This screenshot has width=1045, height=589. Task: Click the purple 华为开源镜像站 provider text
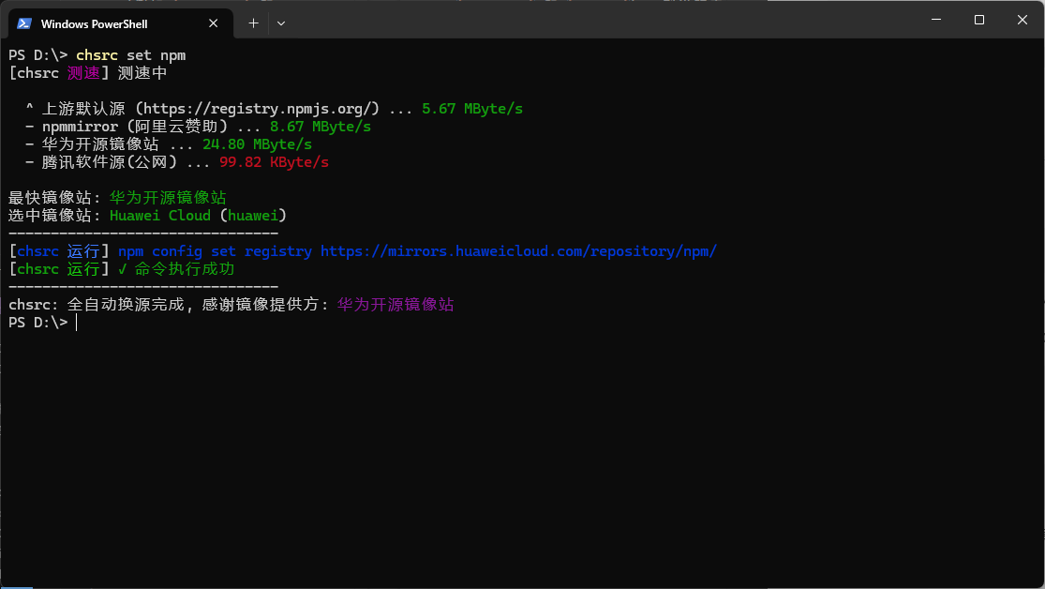point(396,305)
